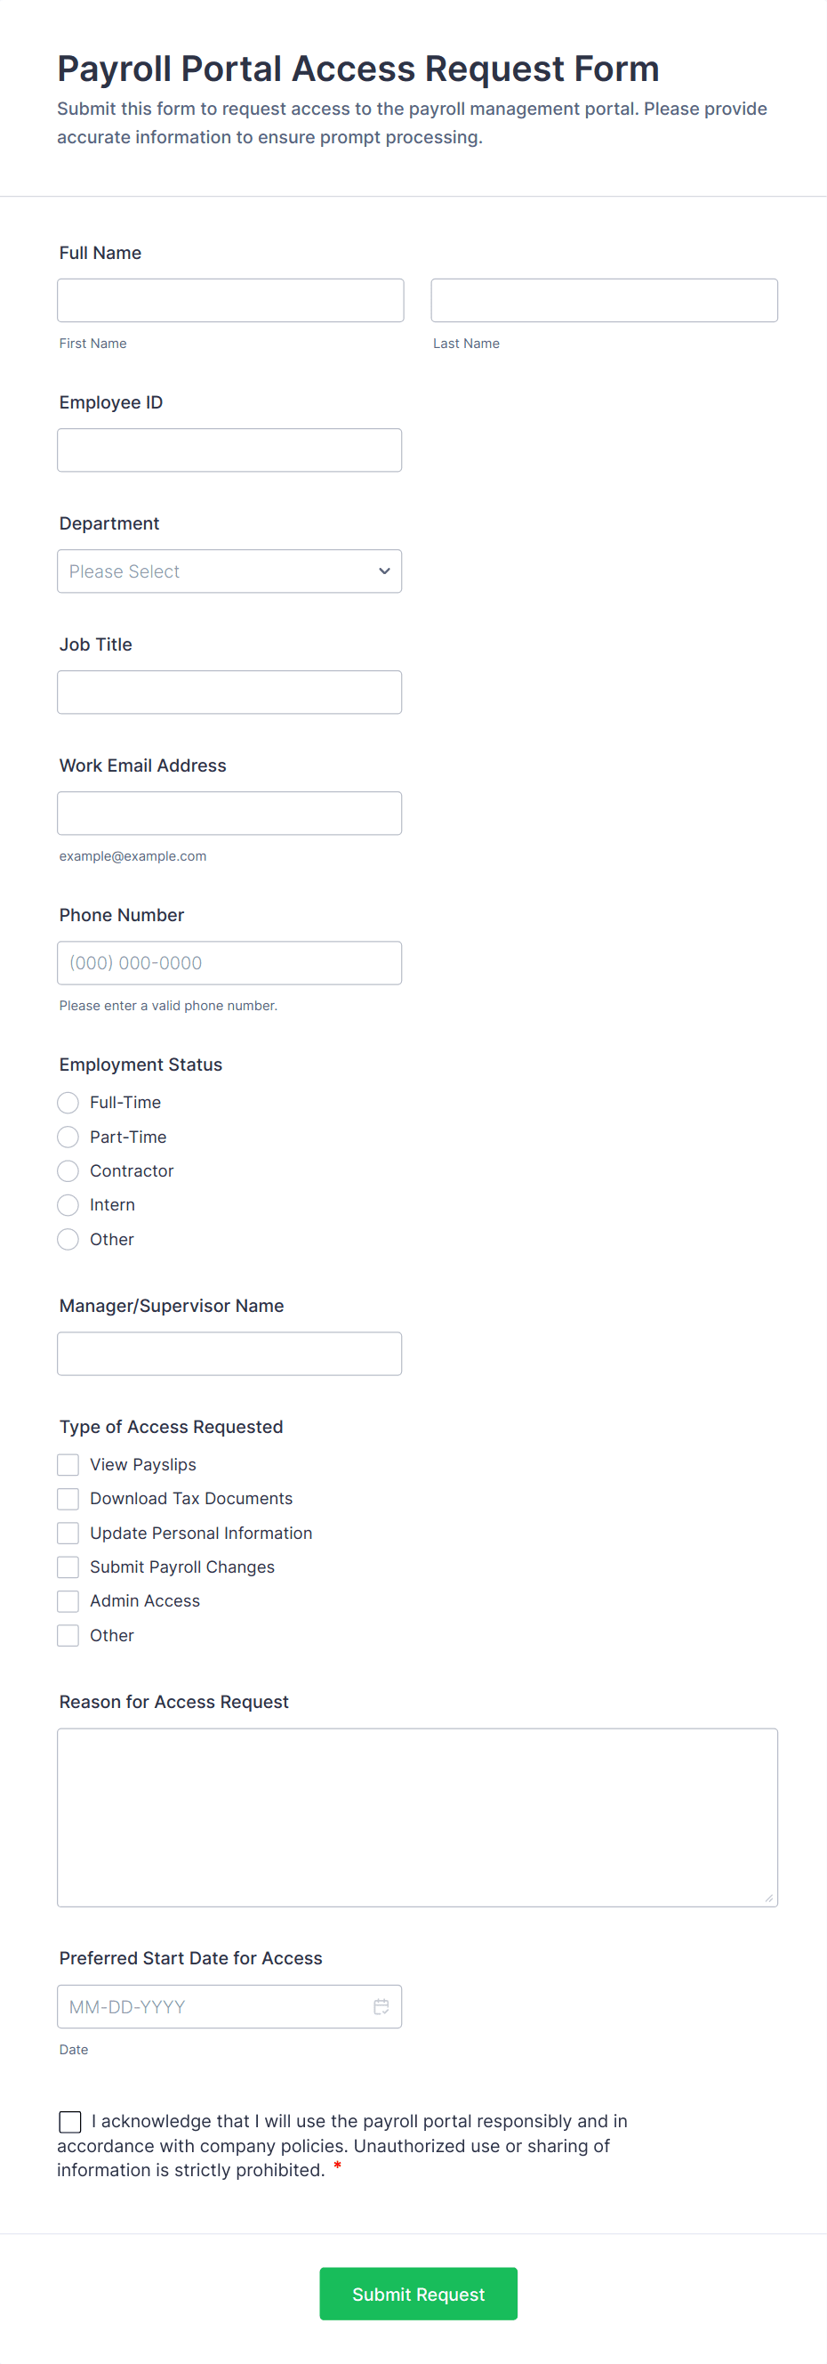Check Submit Payroll Changes option
Viewport: 827px width, 2364px height.
pyautogui.click(x=67, y=1567)
